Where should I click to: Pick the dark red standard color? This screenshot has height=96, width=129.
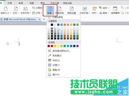coord(49,46)
